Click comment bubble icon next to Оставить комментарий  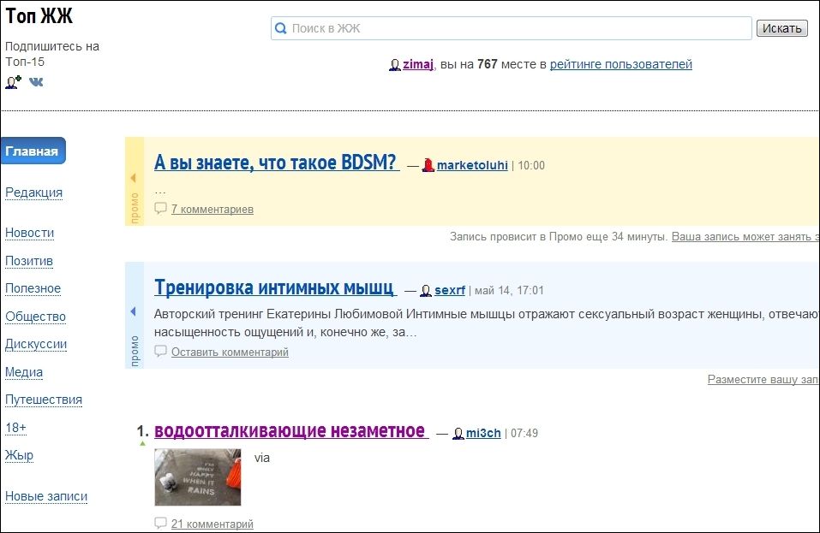tap(160, 352)
